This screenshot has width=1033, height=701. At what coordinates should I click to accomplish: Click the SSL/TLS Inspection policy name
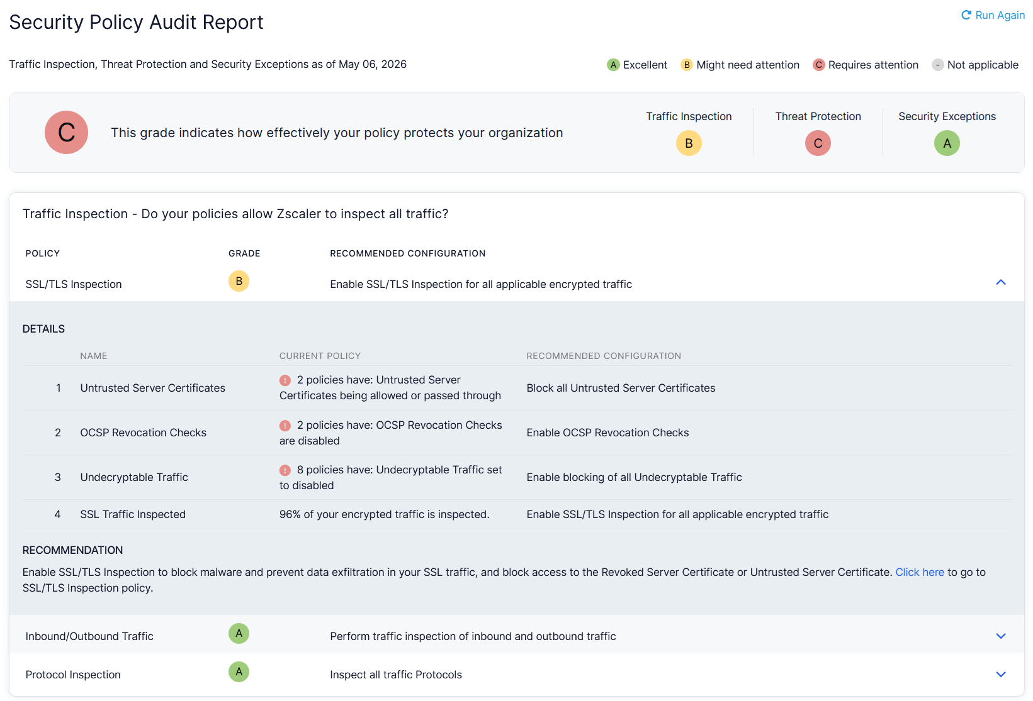[x=74, y=284]
